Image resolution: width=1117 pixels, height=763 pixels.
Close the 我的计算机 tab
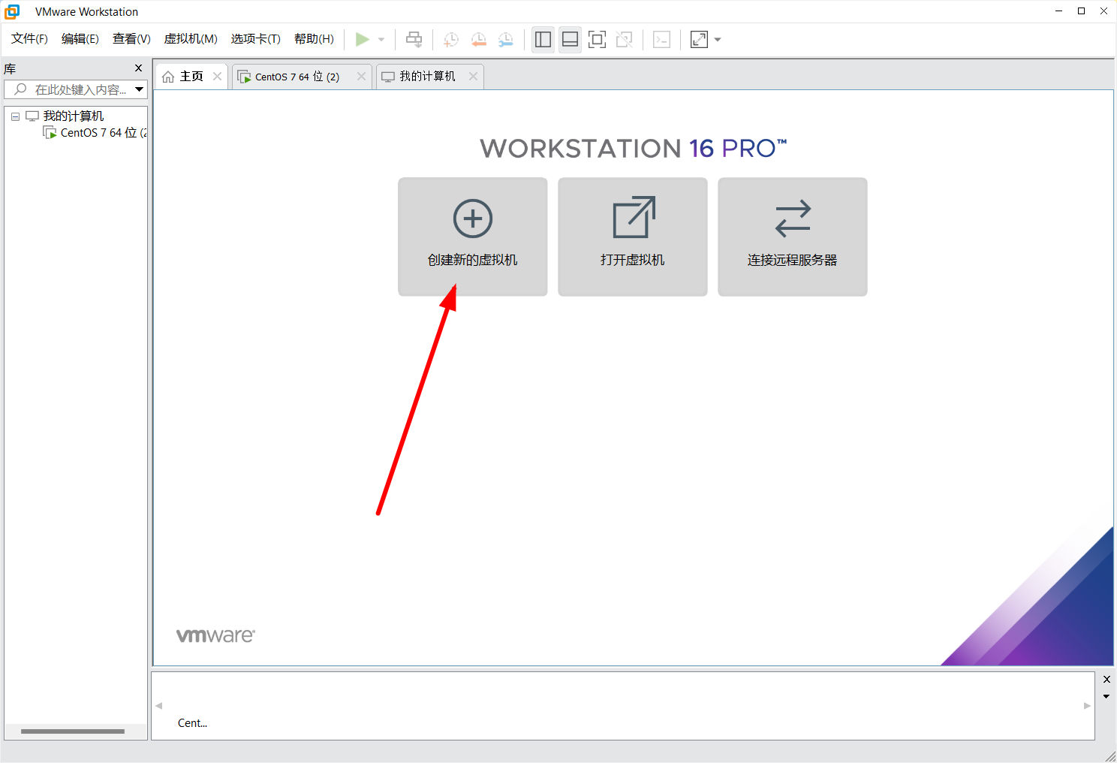473,76
